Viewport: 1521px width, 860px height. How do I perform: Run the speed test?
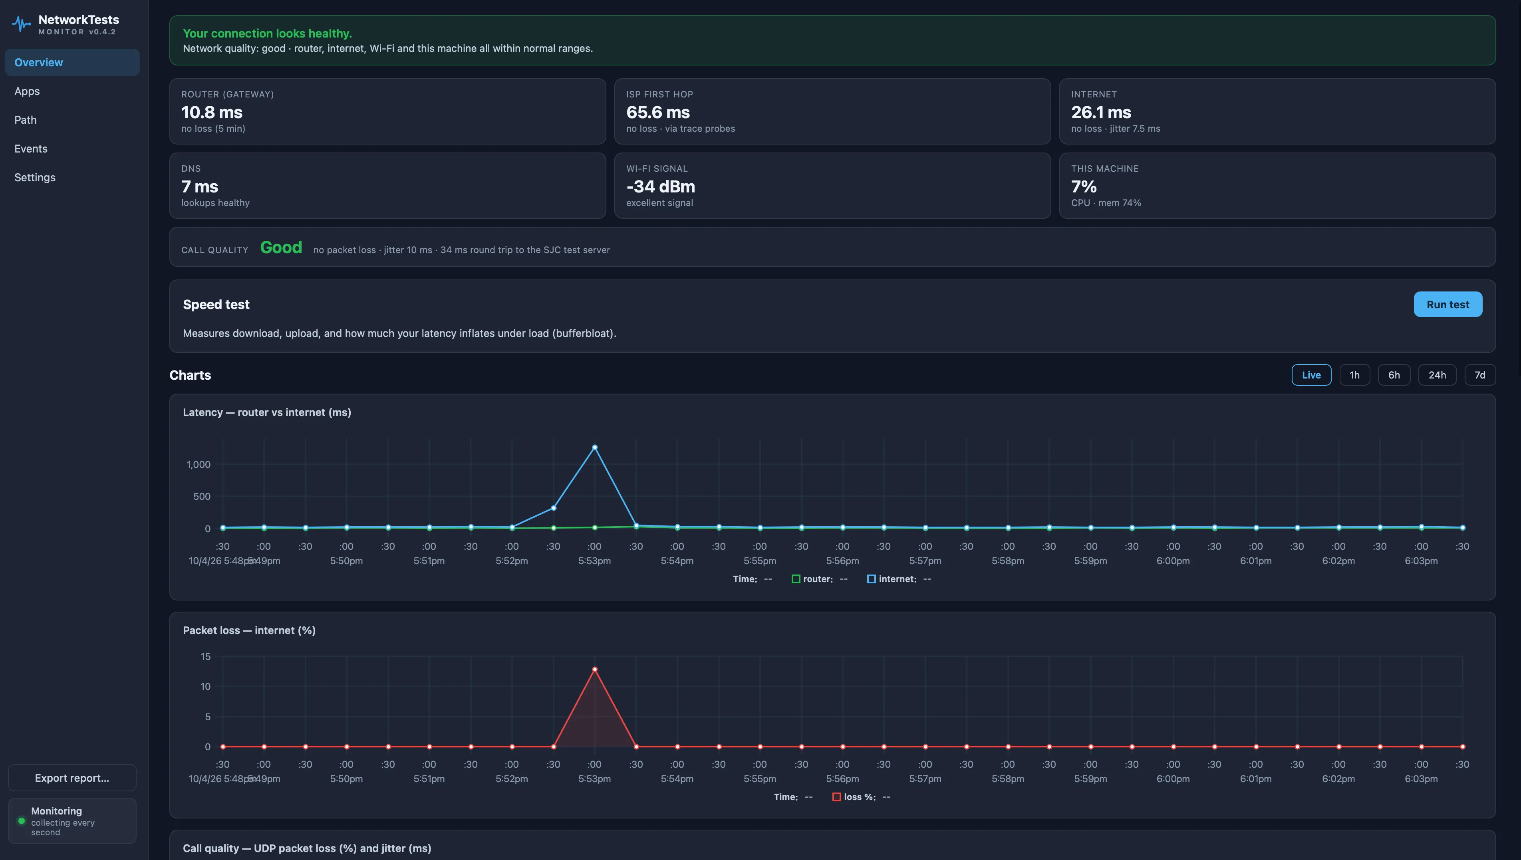[x=1448, y=304]
